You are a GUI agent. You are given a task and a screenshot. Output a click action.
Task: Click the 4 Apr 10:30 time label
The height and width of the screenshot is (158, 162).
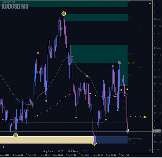[x=124, y=155]
